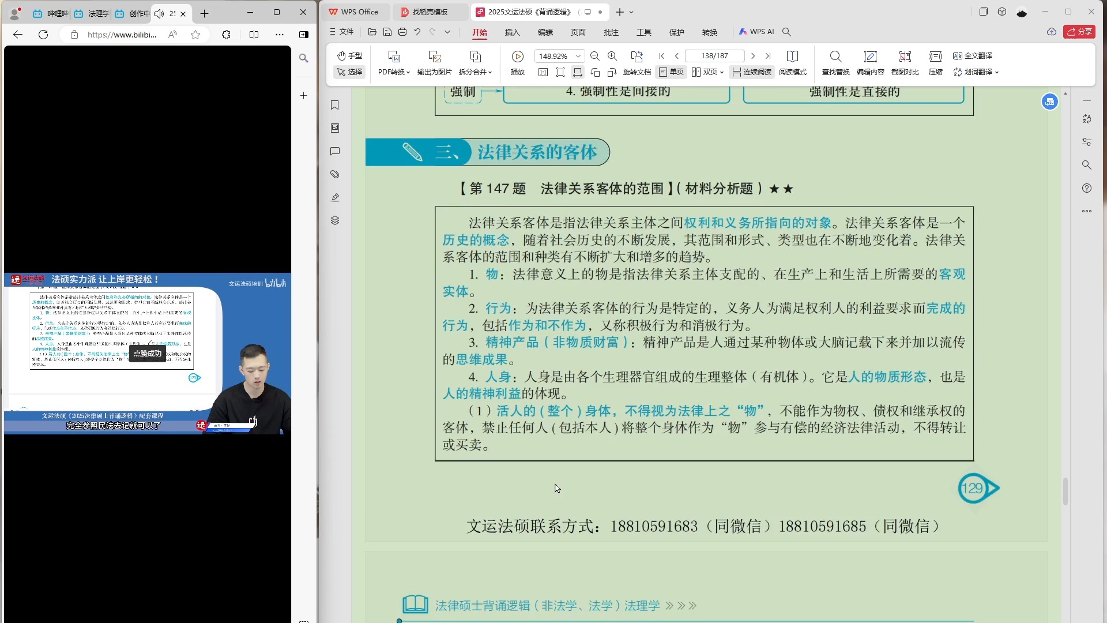
Task: Open 截图对比 screenshot compare tool
Action: coord(905,63)
